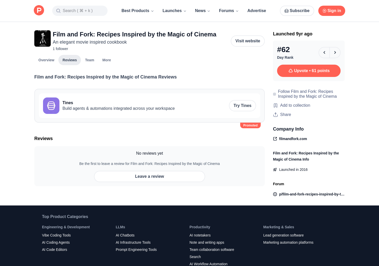Click the 1 follower text
Image resolution: width=379 pixels, height=266 pixels.
coord(60,49)
